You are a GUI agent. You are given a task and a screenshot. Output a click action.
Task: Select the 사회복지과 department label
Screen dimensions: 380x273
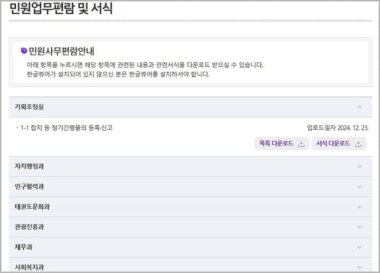click(29, 267)
